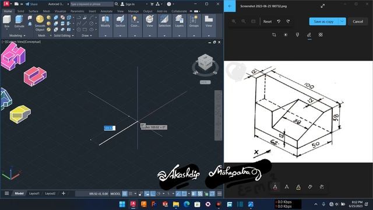Click Cancel in Photos editor
Viewport: 373px width, 210px height.
[358, 22]
